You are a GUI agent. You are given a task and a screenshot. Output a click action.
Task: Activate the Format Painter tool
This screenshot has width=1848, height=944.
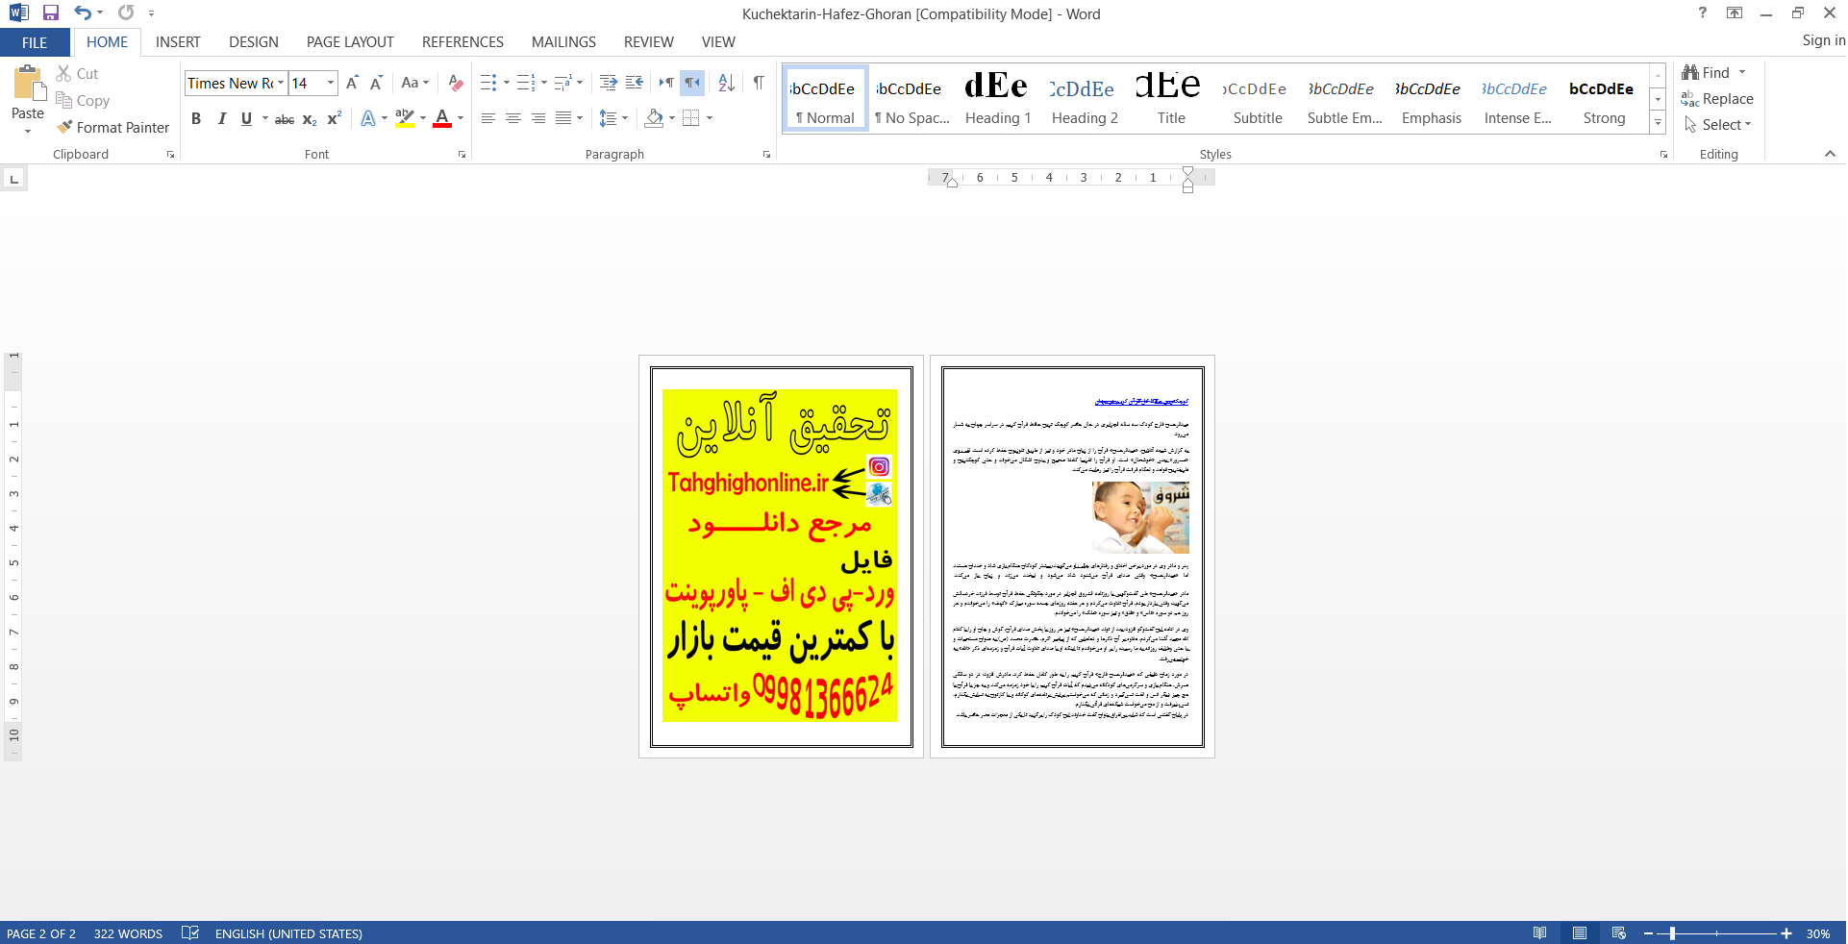tap(112, 127)
